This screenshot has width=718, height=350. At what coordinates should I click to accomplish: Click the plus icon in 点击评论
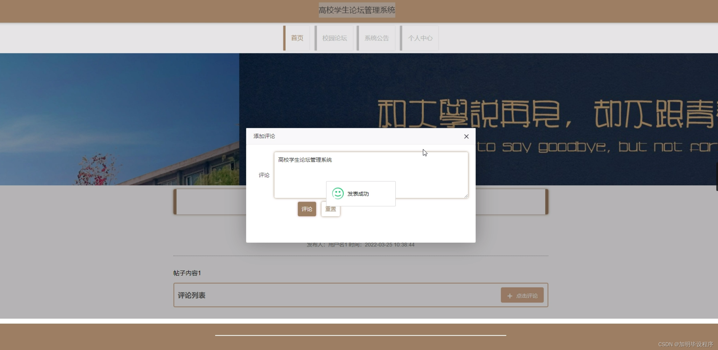click(510, 296)
